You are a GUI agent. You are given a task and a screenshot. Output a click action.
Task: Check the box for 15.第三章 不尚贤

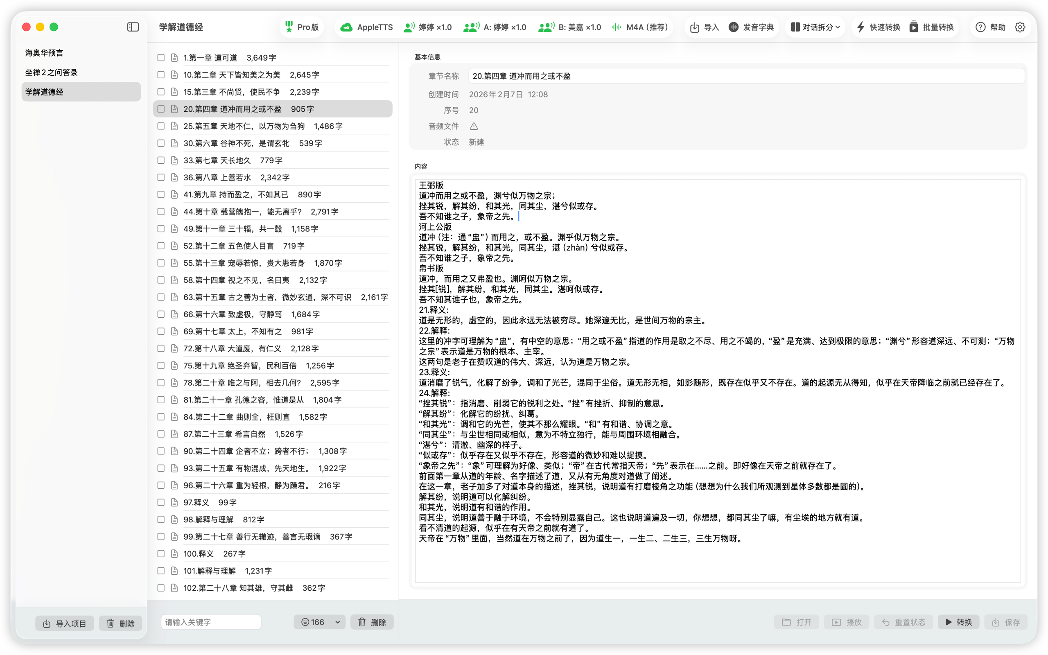tap(161, 92)
